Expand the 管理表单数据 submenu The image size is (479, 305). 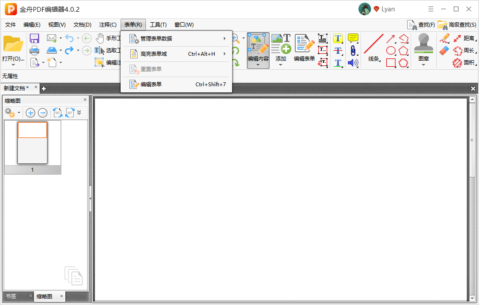click(x=176, y=38)
